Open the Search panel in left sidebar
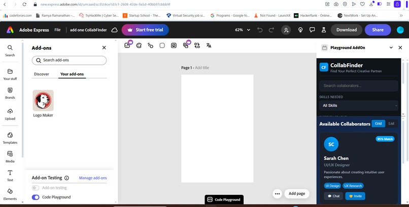The height and width of the screenshot is (207, 409). [x=10, y=51]
